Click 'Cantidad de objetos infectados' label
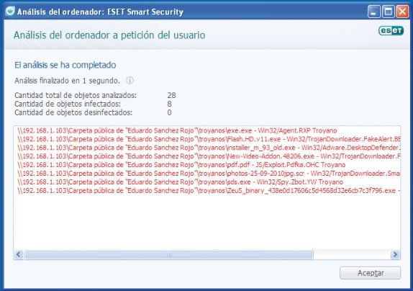 [68, 104]
